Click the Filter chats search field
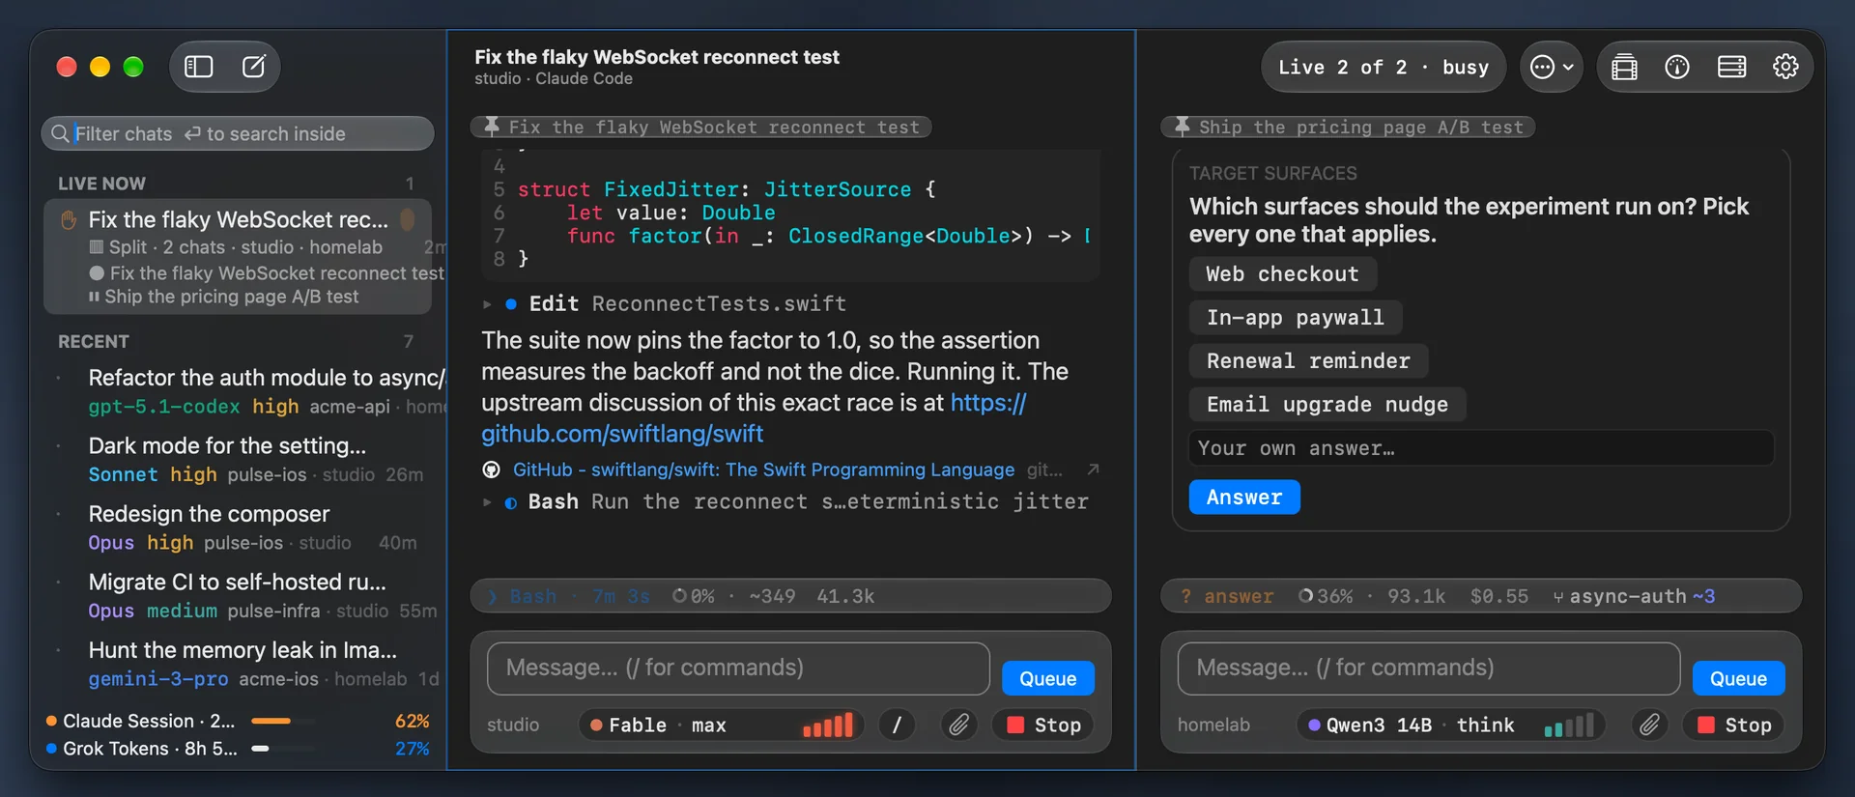 (238, 133)
